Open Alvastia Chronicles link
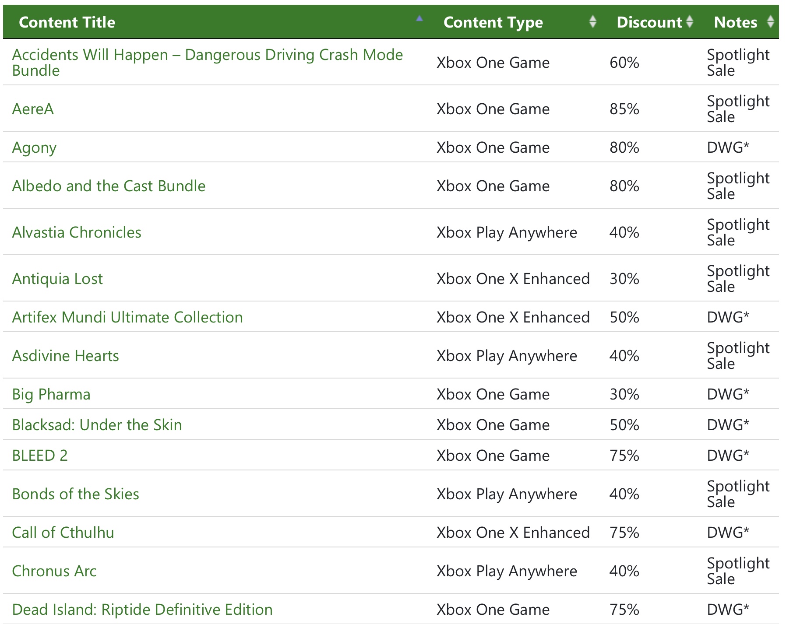 [77, 232]
